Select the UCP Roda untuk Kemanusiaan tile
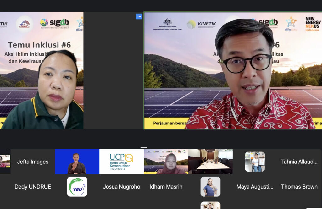 click(121, 162)
